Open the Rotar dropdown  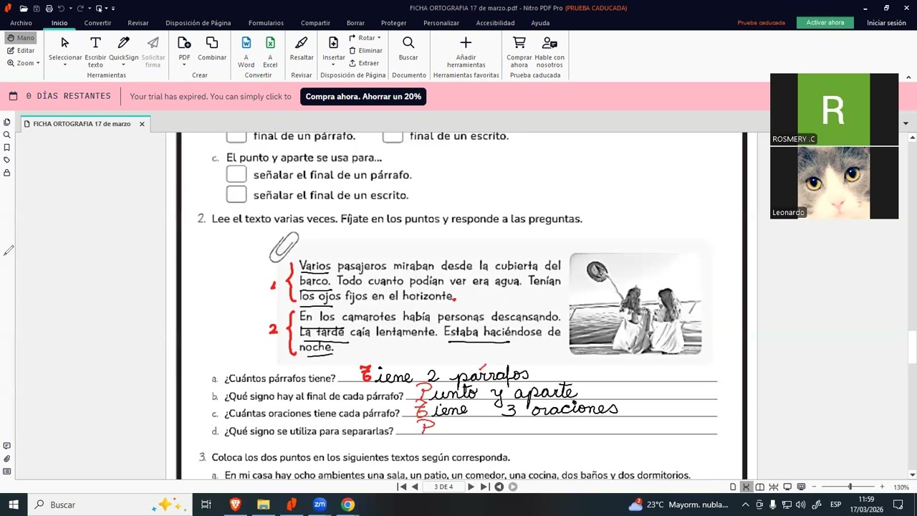(x=365, y=38)
